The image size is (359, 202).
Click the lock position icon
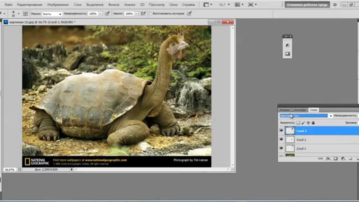308,123
